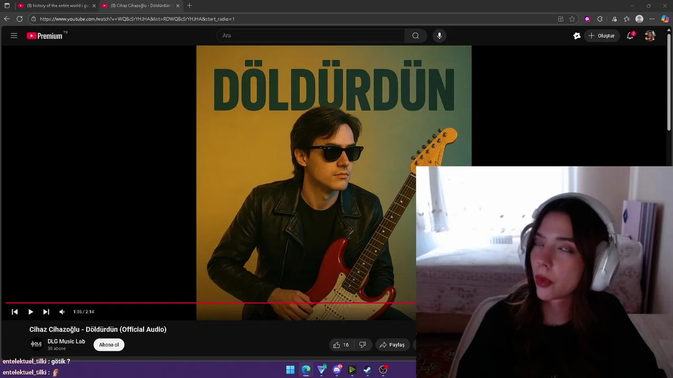This screenshot has height=378, width=673.
Task: Like the video with thumbs up
Action: 341,345
